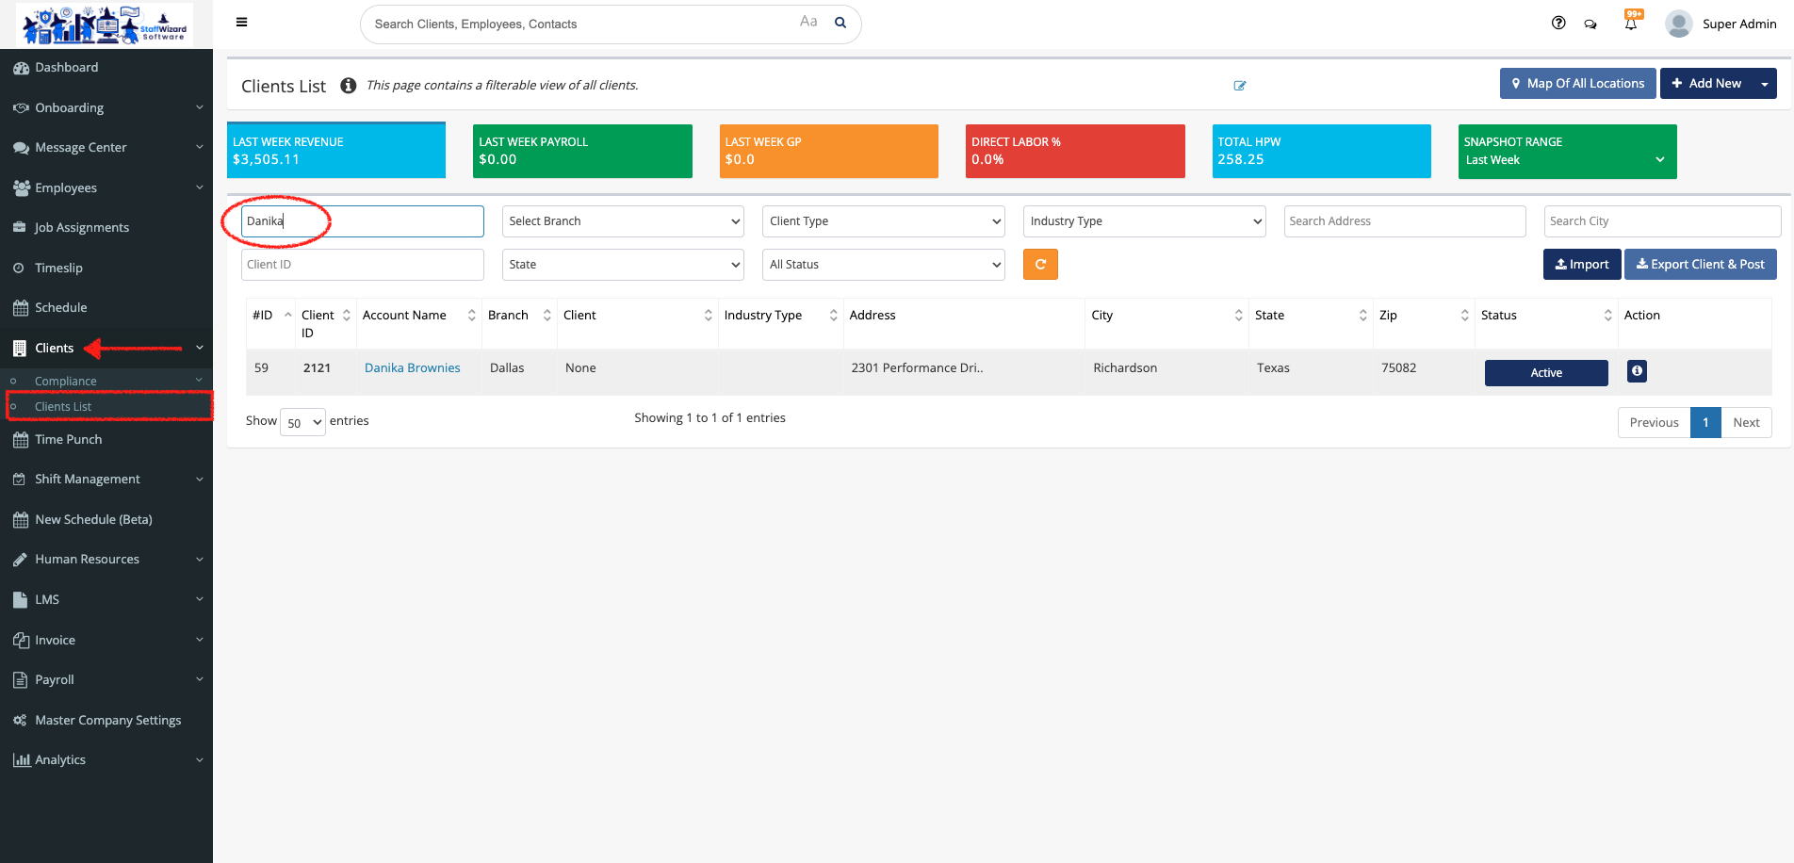
Task: Click the Search Address input field
Action: point(1404,221)
